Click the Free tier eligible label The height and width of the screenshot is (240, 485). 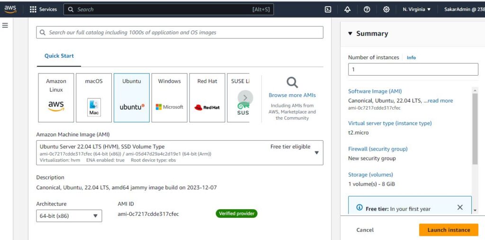[x=290, y=147]
